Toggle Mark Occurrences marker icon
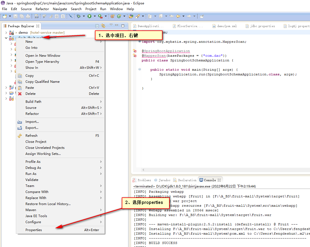 pos(51,16)
